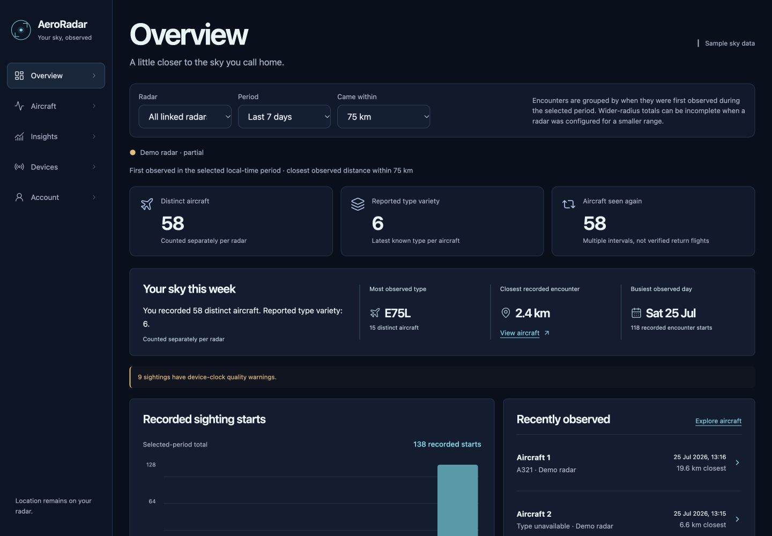Open the Explore aircraft link
772x536 pixels.
718,421
